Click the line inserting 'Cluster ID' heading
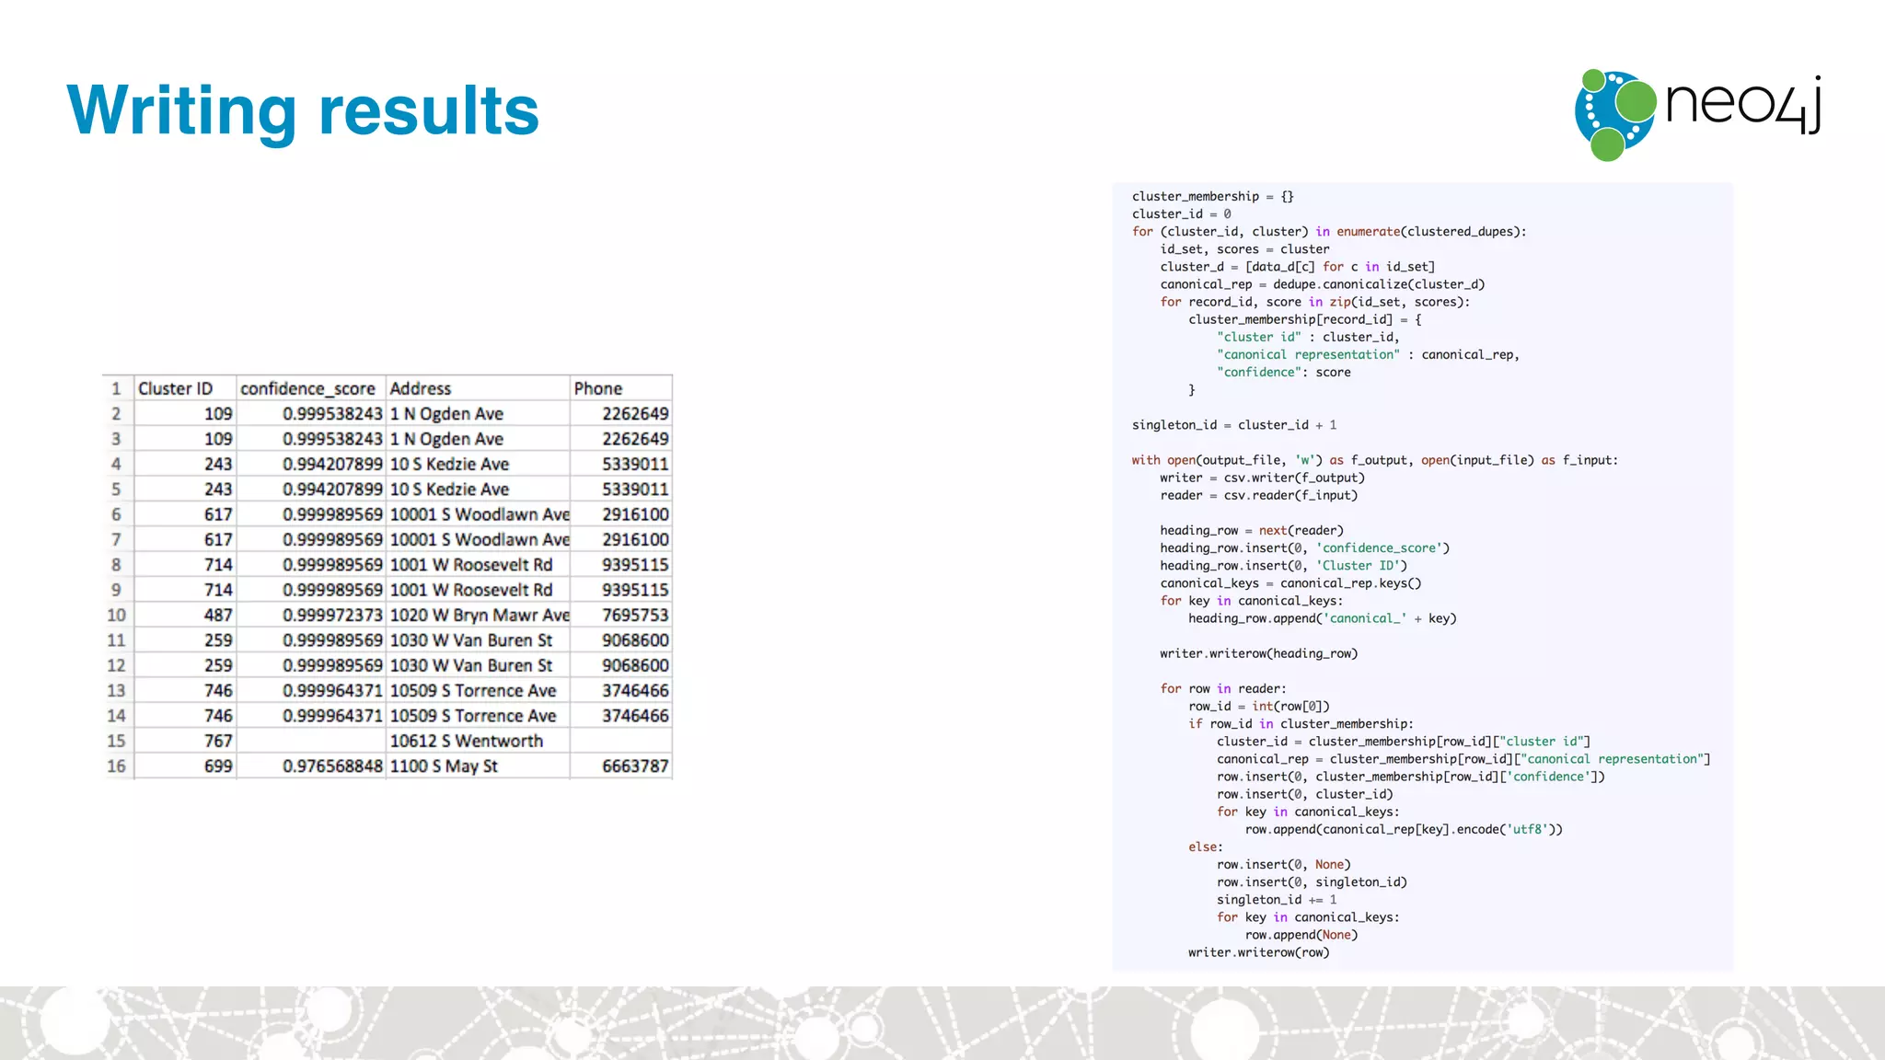 (x=1284, y=566)
